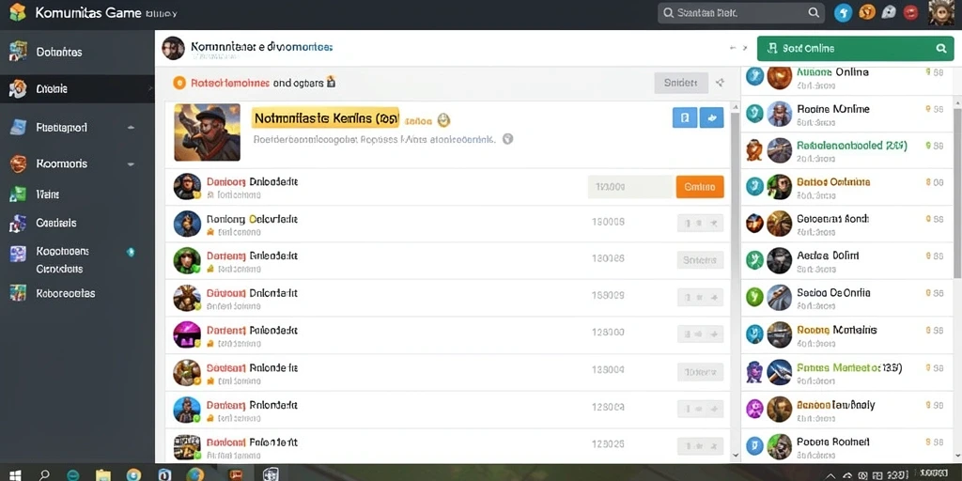This screenshot has height=481, width=962.
Task: Click the search icon inside the green Online button
Action: (x=940, y=49)
